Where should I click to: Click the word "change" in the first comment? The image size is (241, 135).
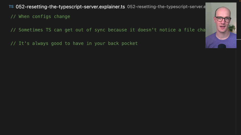(x=62, y=16)
